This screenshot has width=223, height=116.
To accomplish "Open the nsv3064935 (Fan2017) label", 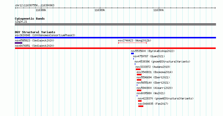I will [153, 104].
